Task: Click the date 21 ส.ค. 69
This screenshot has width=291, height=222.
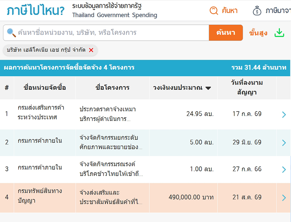Action: pyautogui.click(x=247, y=197)
